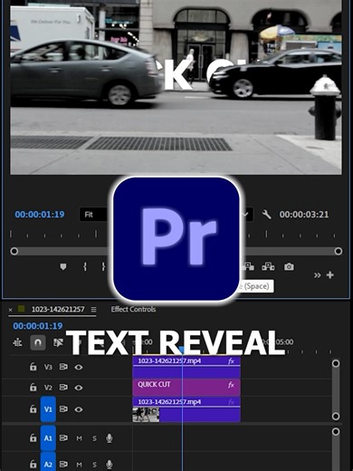This screenshot has width=353, height=471.
Task: Solo audio track A2
Action: click(94, 465)
